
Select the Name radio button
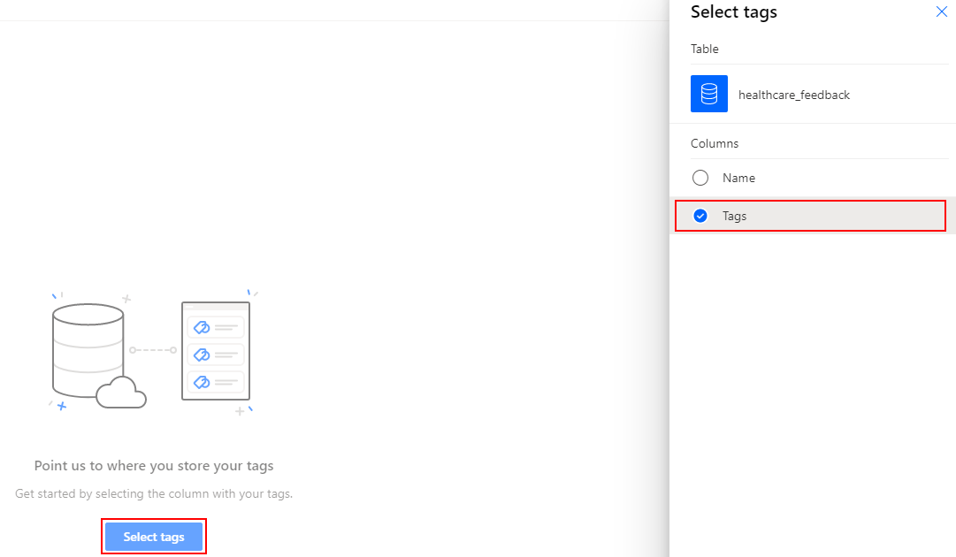pyautogui.click(x=700, y=178)
